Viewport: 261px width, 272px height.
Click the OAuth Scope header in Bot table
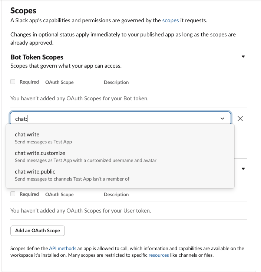[x=59, y=82]
